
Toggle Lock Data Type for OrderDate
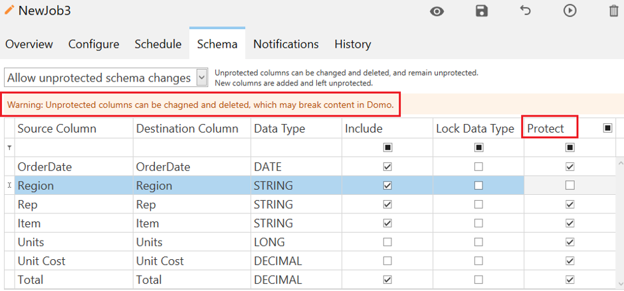[478, 167]
